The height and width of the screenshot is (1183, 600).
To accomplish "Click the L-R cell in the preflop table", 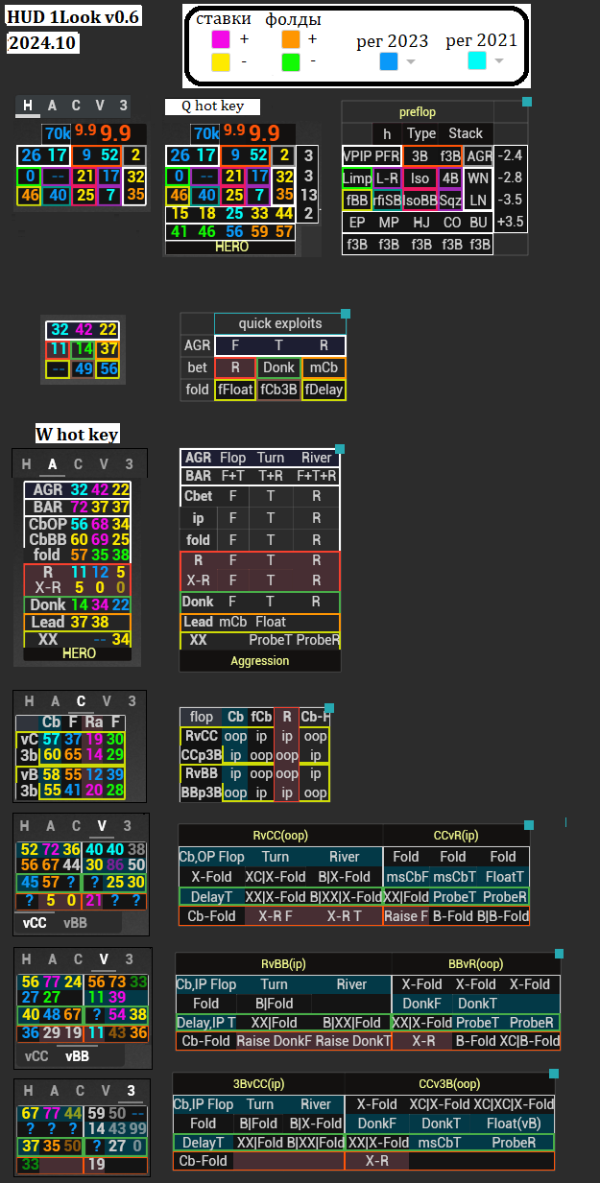I will click(388, 178).
